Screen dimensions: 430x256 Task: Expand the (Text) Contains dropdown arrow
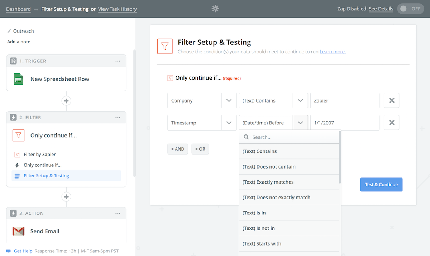pos(300,100)
